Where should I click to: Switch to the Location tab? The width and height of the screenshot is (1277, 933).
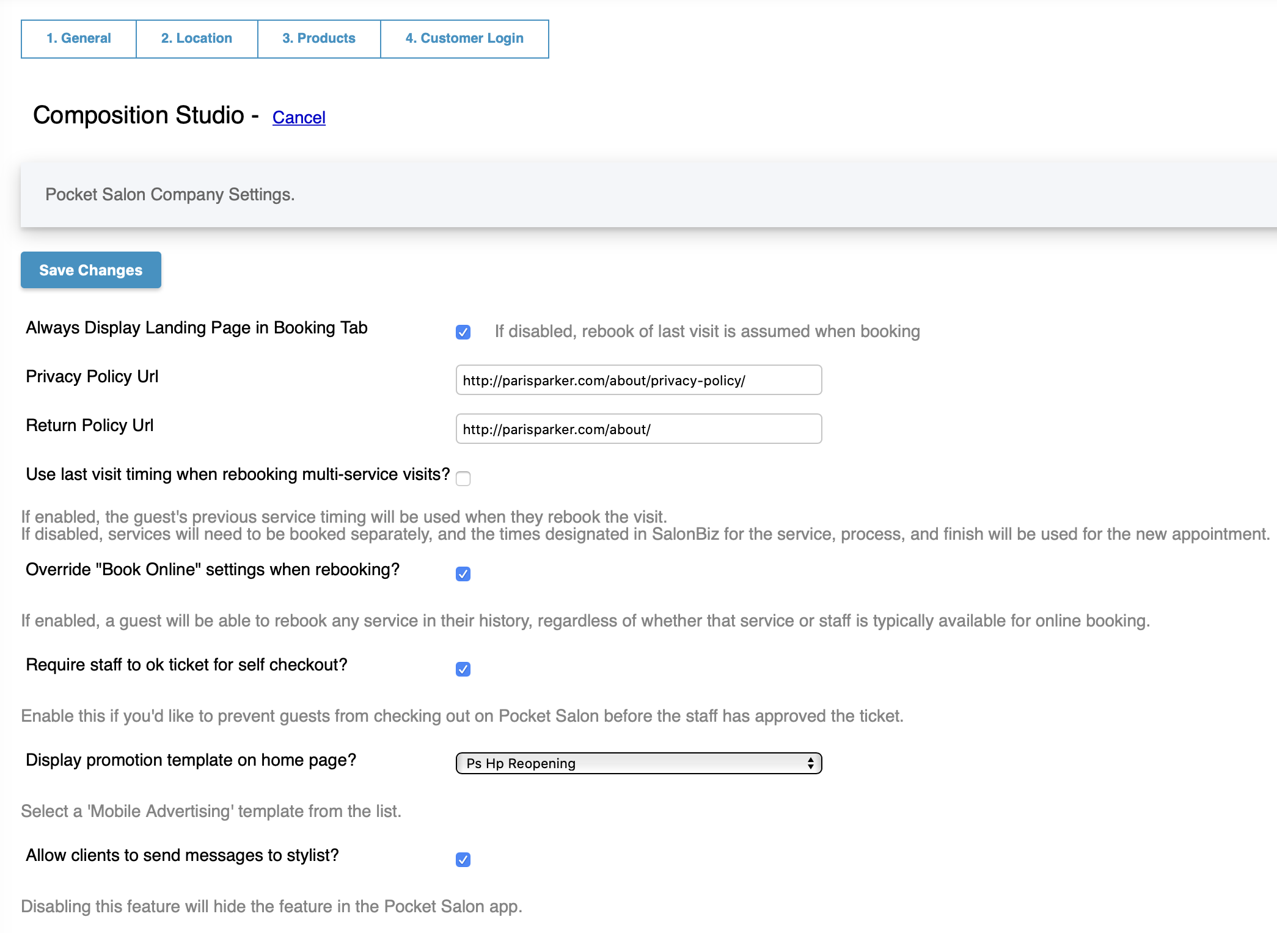pos(196,38)
